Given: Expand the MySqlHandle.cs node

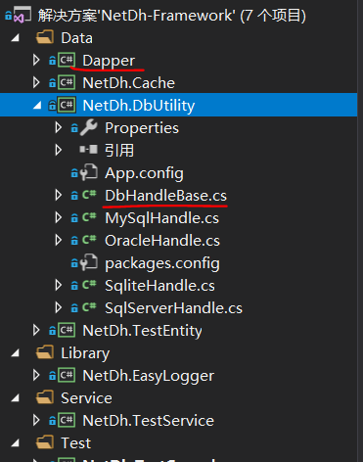Looking at the screenshot, I should click(59, 217).
